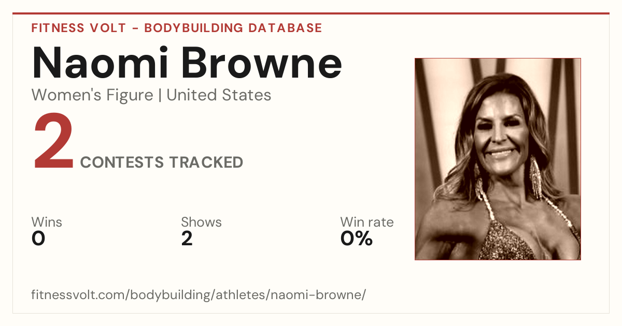This screenshot has width=622, height=326.
Task: Click the Win rate stat label
Action: [x=367, y=223]
